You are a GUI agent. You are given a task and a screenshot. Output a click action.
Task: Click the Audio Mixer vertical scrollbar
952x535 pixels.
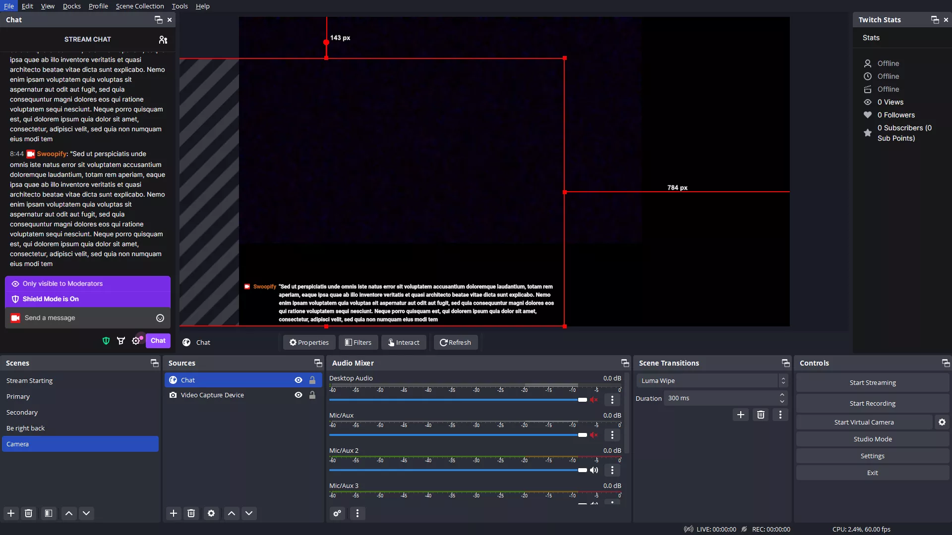[x=627, y=414]
